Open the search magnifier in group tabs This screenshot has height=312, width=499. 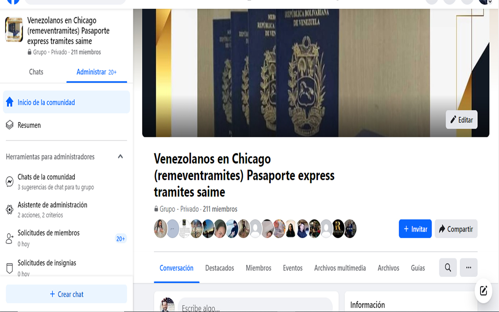448,268
